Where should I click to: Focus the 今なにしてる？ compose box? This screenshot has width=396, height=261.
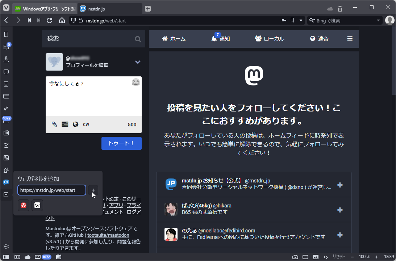coord(94,96)
